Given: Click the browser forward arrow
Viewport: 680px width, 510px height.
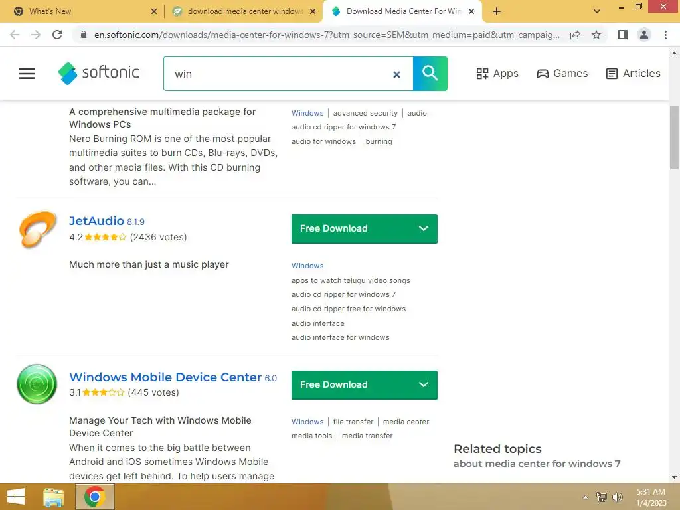Looking at the screenshot, I should [36, 35].
